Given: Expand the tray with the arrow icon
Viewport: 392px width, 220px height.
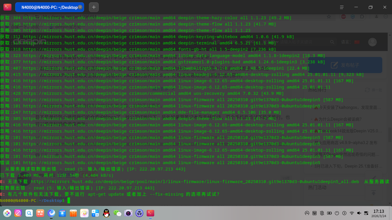Looking at the screenshot, I should pyautogui.click(x=344, y=213).
